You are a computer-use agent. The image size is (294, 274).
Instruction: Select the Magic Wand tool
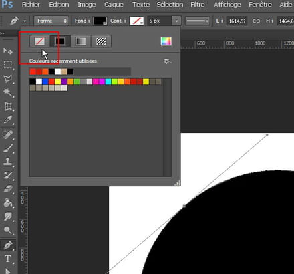click(x=8, y=92)
